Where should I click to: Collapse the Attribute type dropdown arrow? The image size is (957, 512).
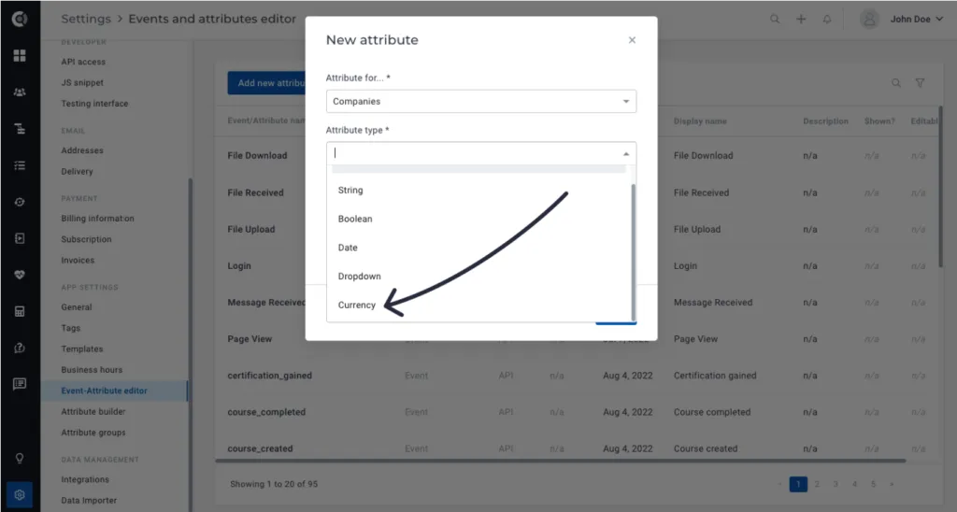click(x=625, y=154)
